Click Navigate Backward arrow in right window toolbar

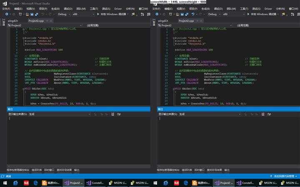click(x=157, y=14)
